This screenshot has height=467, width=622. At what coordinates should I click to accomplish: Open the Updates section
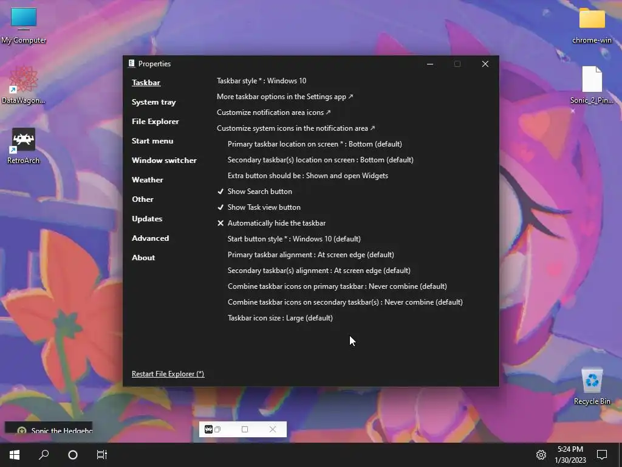click(147, 219)
